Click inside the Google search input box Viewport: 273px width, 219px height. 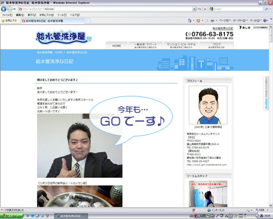click(239, 9)
